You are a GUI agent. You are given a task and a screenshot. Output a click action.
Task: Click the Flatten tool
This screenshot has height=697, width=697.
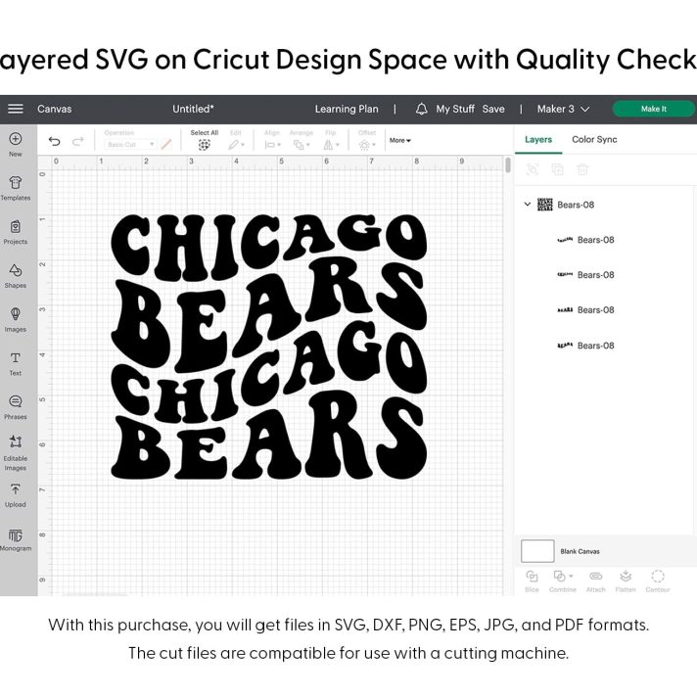[626, 581]
